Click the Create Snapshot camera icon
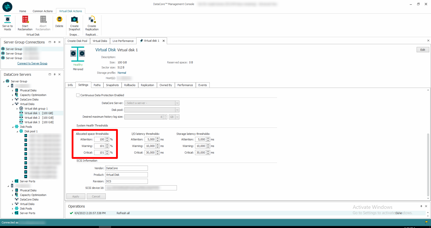 pyautogui.click(x=74, y=20)
